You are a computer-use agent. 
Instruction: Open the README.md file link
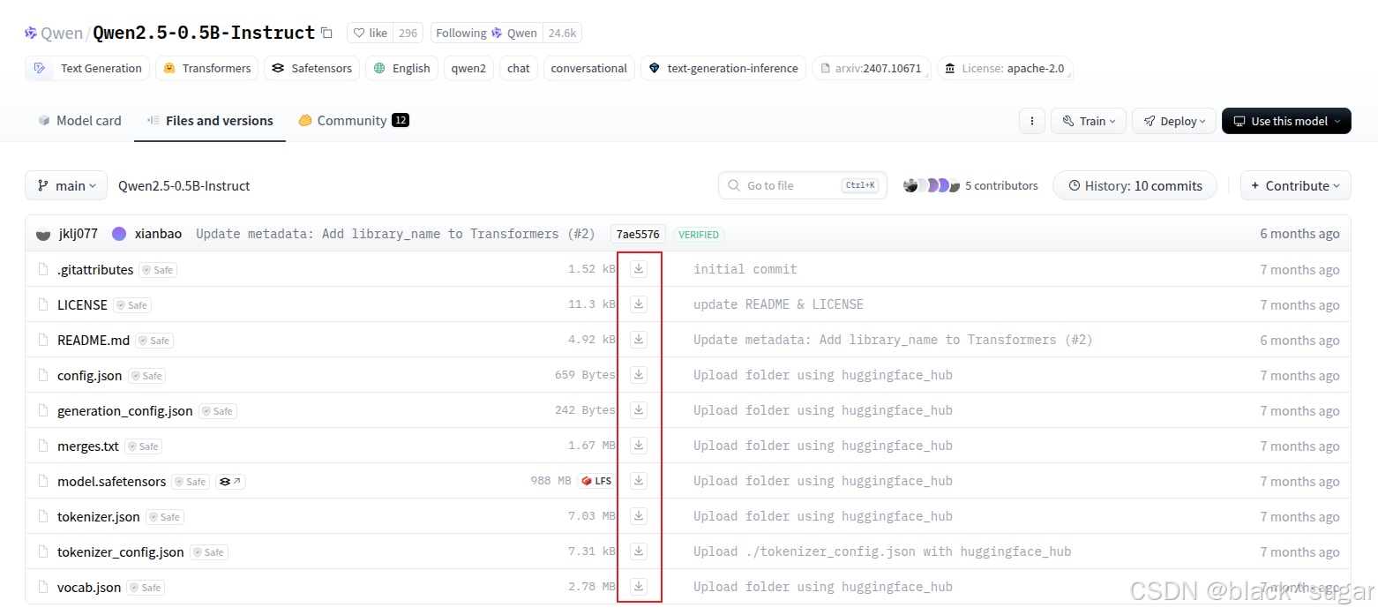(94, 340)
